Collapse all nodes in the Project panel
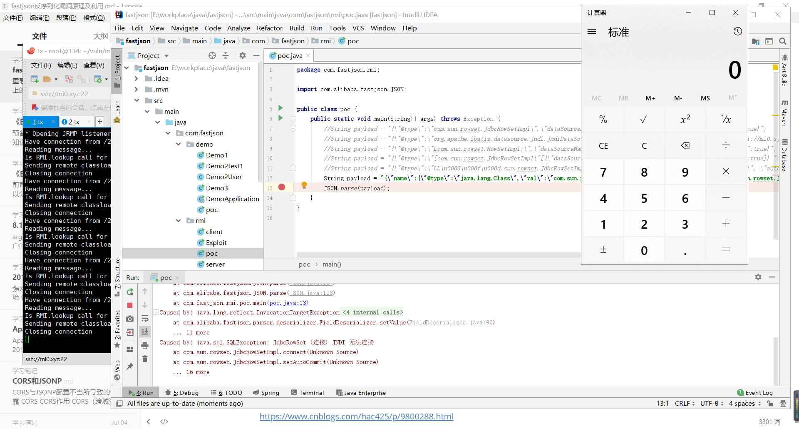The image size is (799, 429). tap(226, 55)
